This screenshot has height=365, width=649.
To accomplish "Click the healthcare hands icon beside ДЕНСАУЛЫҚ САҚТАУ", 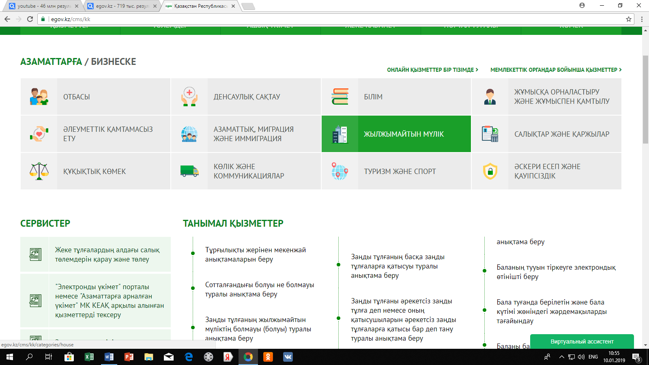I will 189,97.
